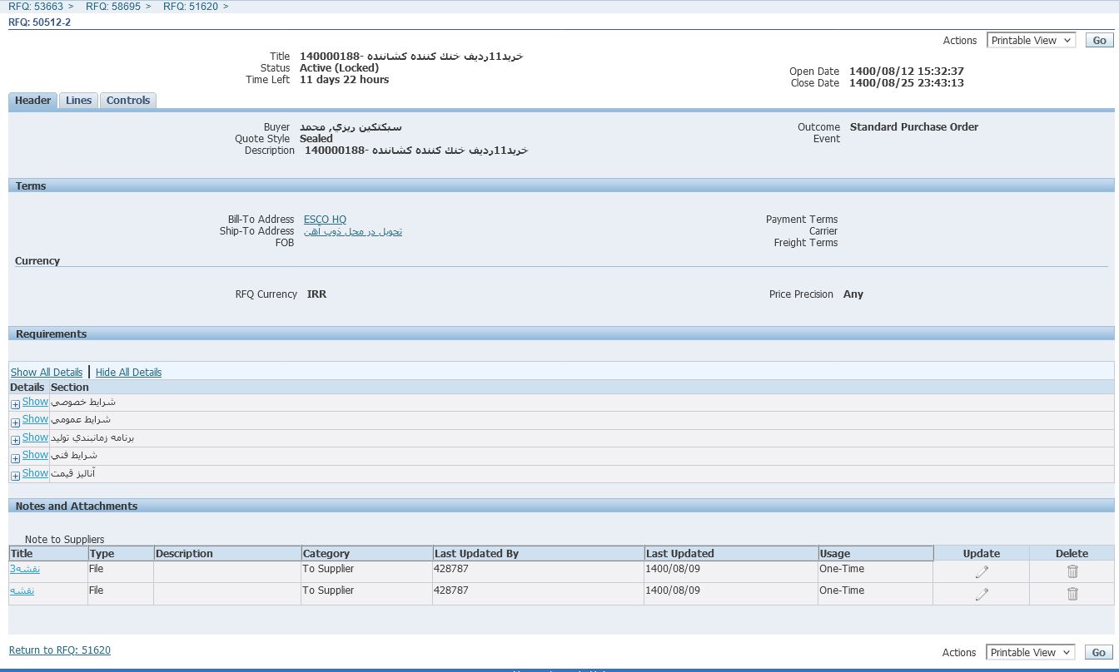
Task: Click the Terms section header
Action: [x=561, y=185]
